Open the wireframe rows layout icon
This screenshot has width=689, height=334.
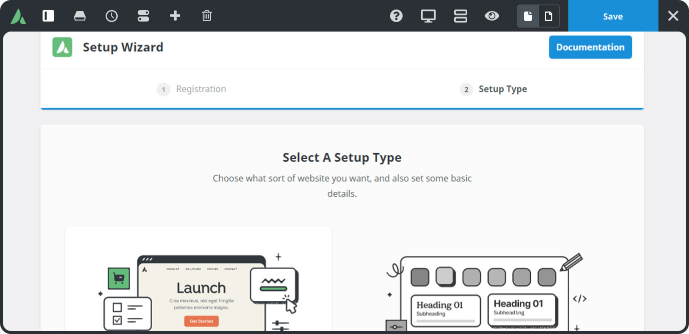point(460,16)
